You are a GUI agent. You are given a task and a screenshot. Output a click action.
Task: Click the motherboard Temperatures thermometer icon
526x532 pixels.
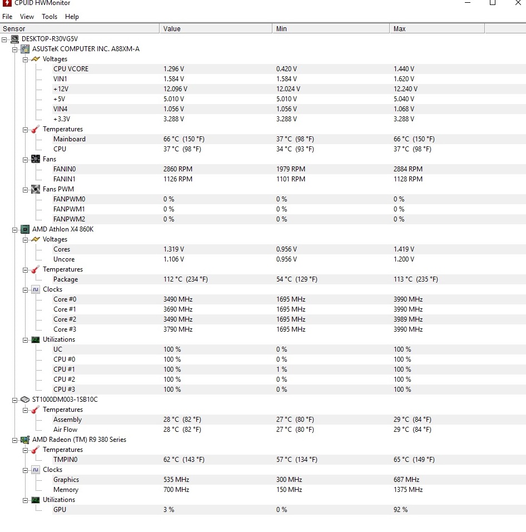click(36, 129)
